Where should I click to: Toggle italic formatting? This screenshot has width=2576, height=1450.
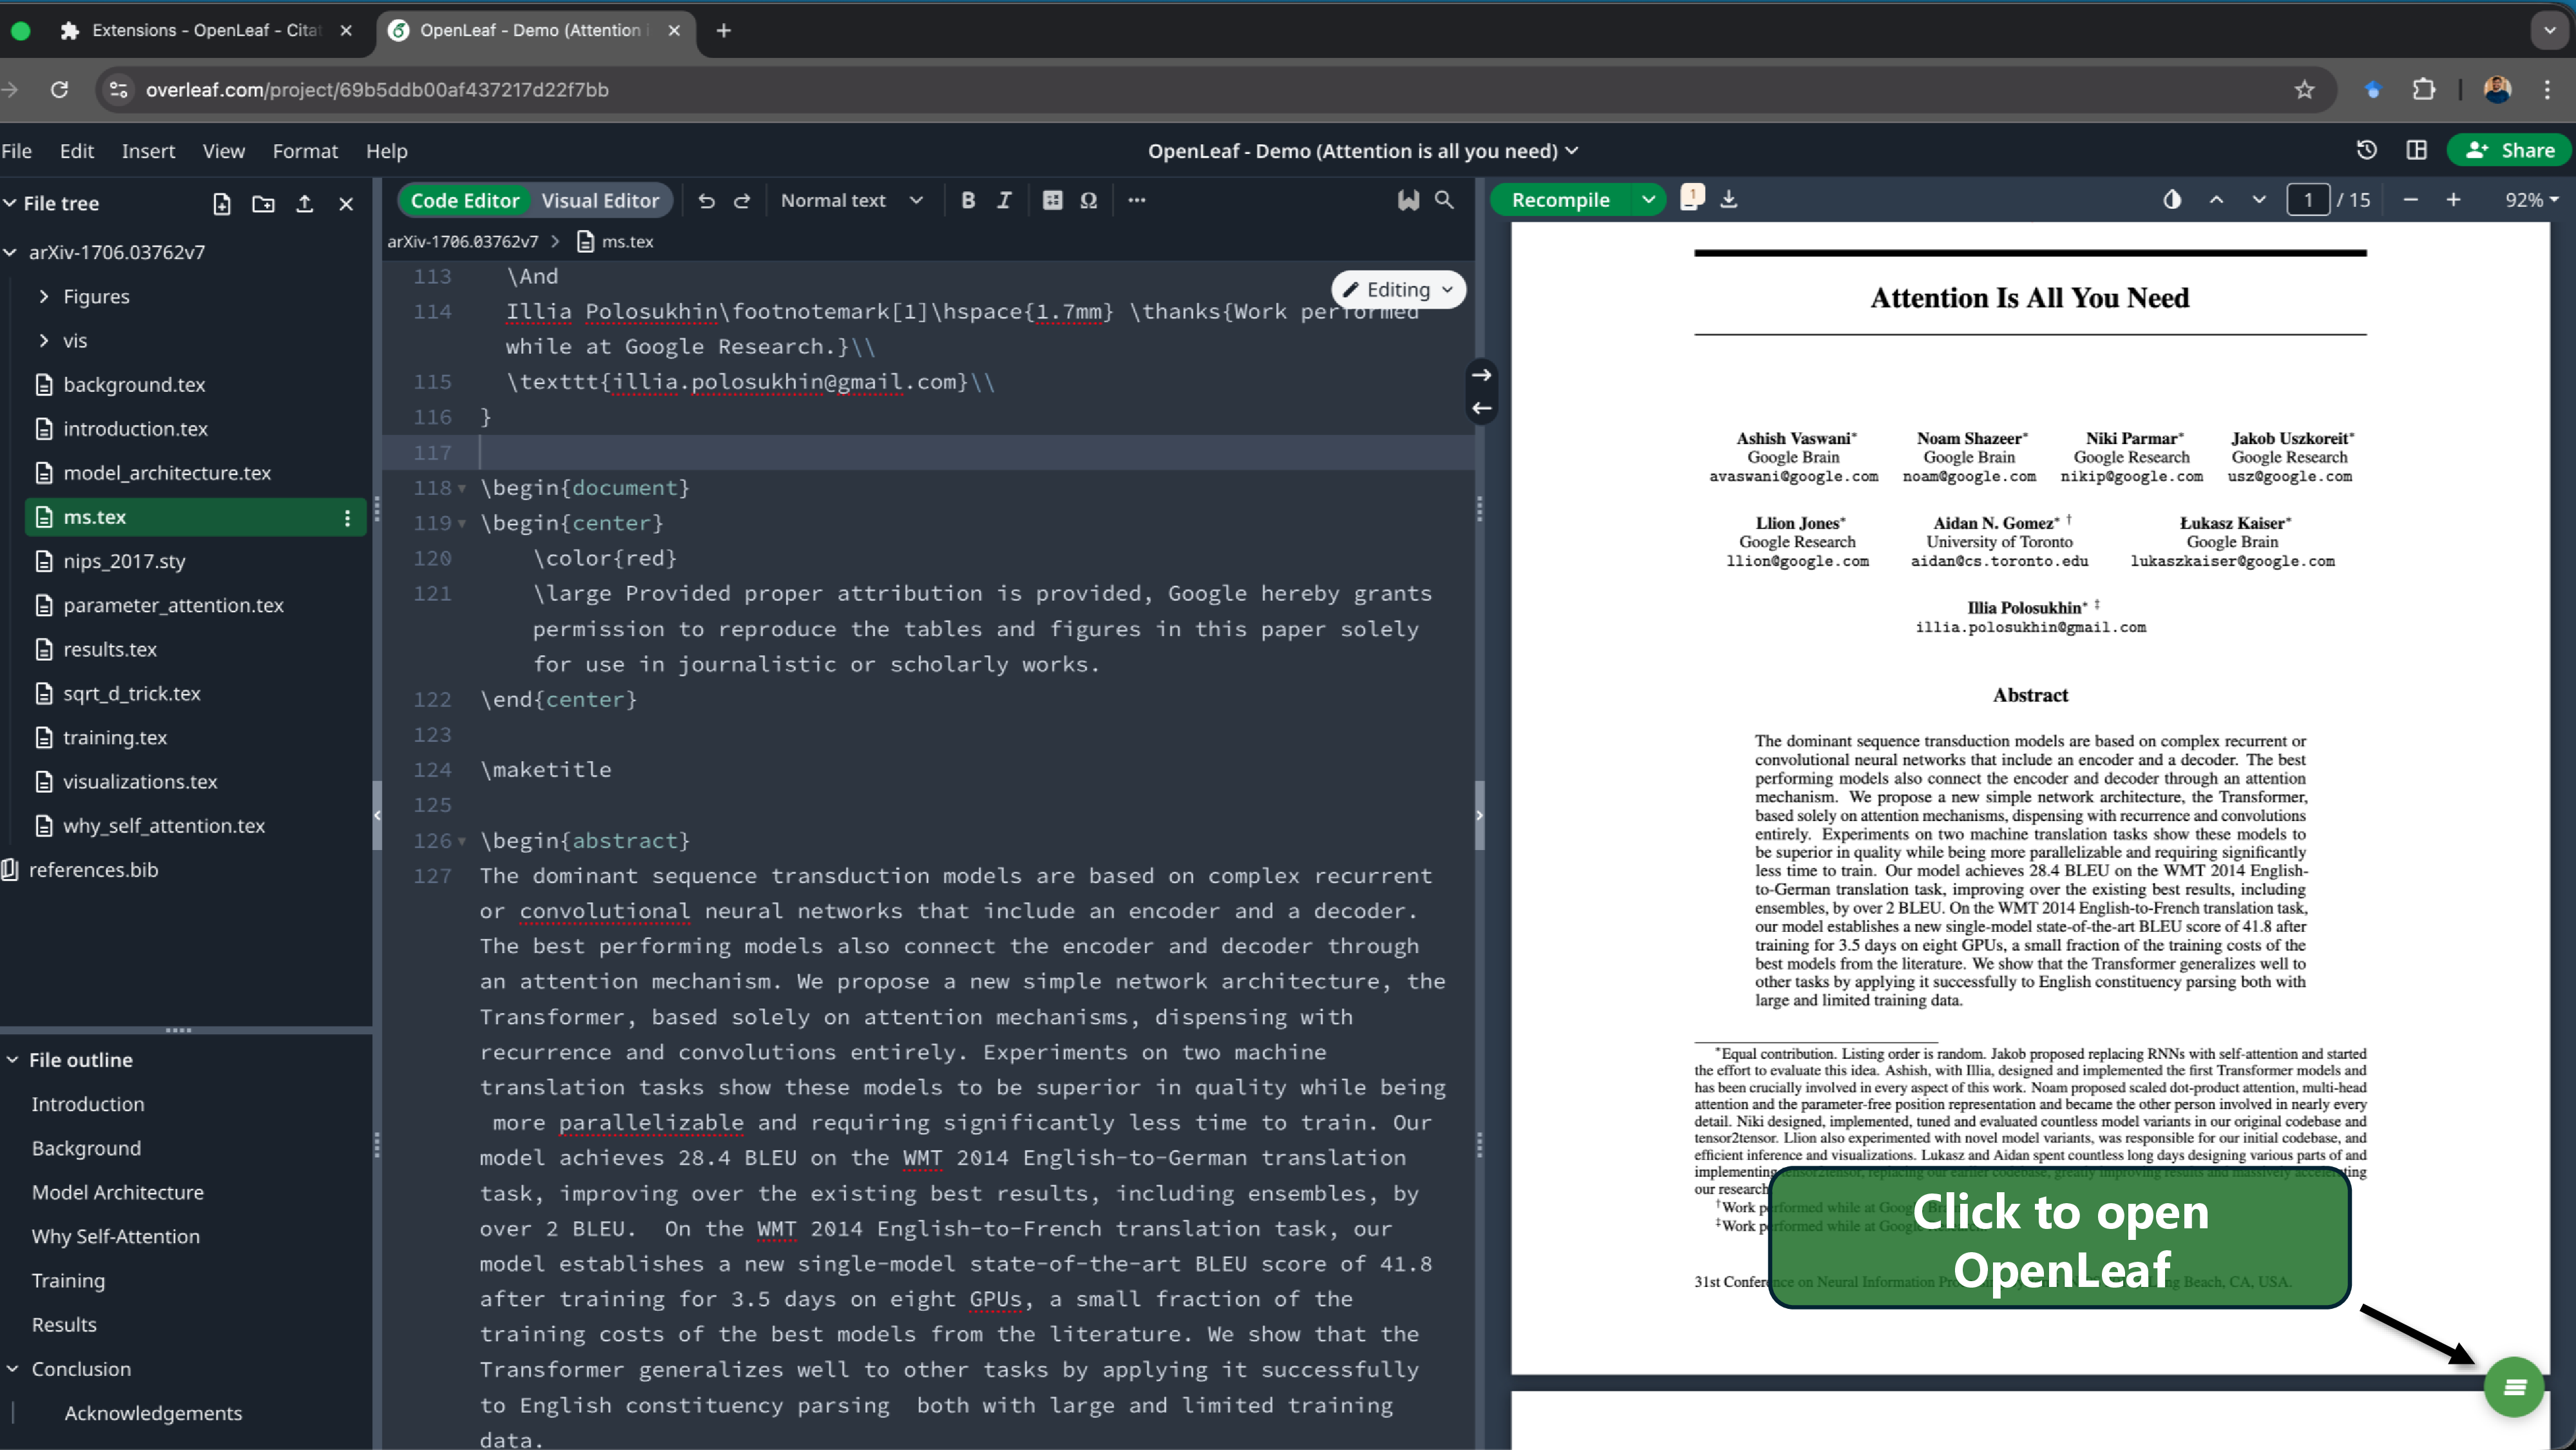pyautogui.click(x=1004, y=201)
